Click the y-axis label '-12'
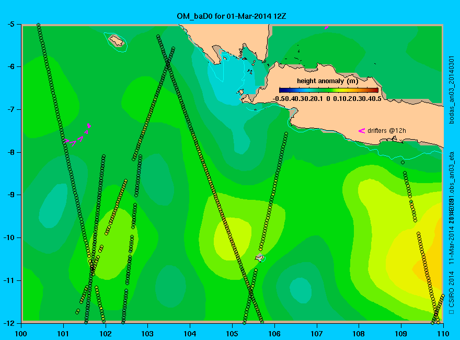Viewport: 460px width, 340px height. [x=8, y=323]
